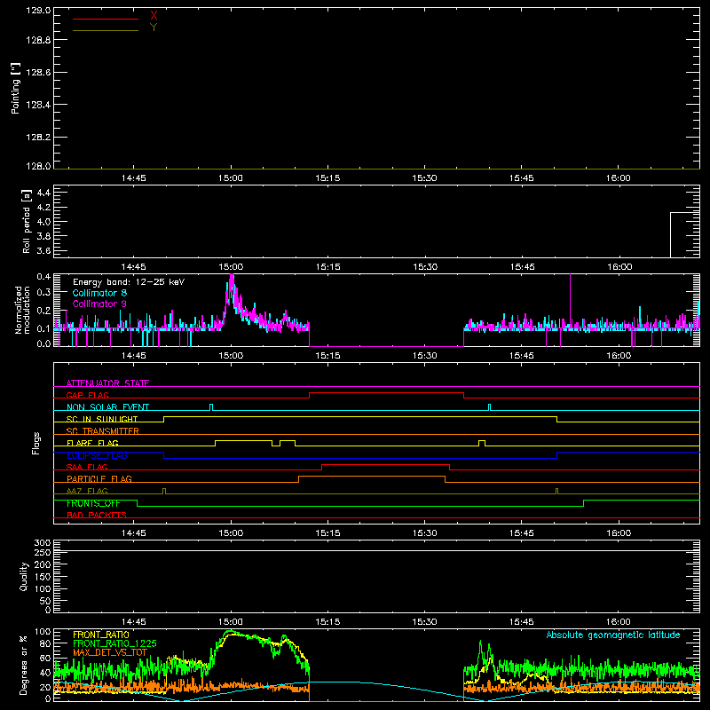Image resolution: width=710 pixels, height=710 pixels.
Task: Click the blue ECLIPSE_FLAG label
Action: pos(97,455)
